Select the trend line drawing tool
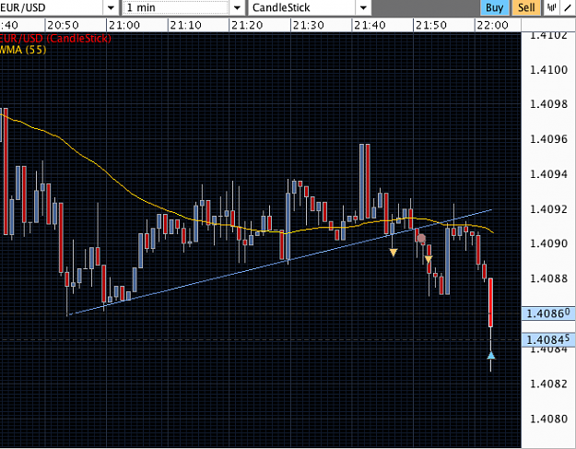Image resolution: width=576 pixels, height=449 pixels. (568, 7)
